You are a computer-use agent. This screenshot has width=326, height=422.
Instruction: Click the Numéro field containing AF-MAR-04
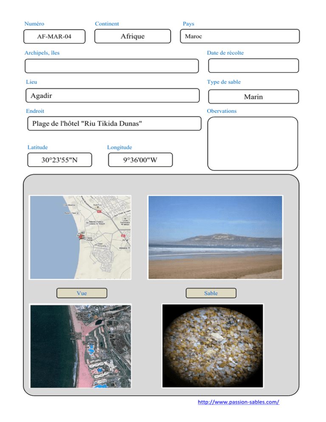[x=54, y=37]
